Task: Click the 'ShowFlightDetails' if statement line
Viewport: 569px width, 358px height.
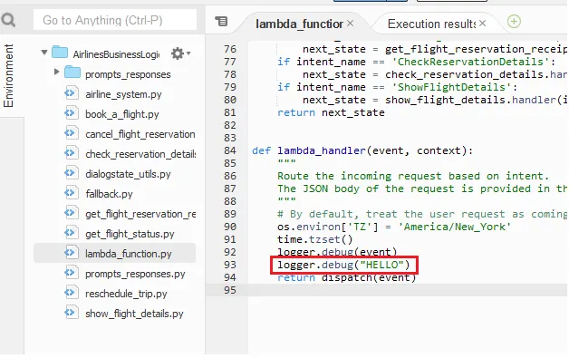Action: (x=398, y=87)
